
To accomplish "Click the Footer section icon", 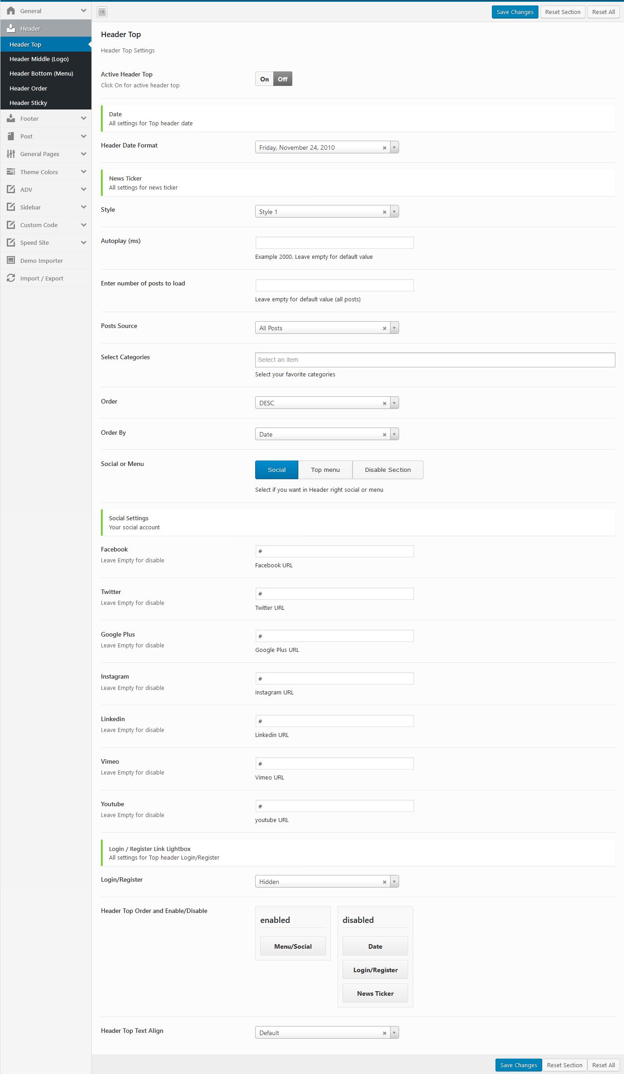I will click(11, 119).
